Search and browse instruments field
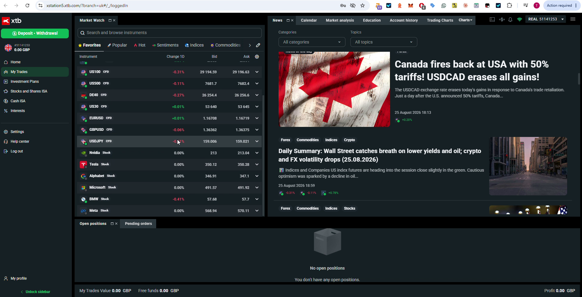This screenshot has width=582, height=297. 170,33
